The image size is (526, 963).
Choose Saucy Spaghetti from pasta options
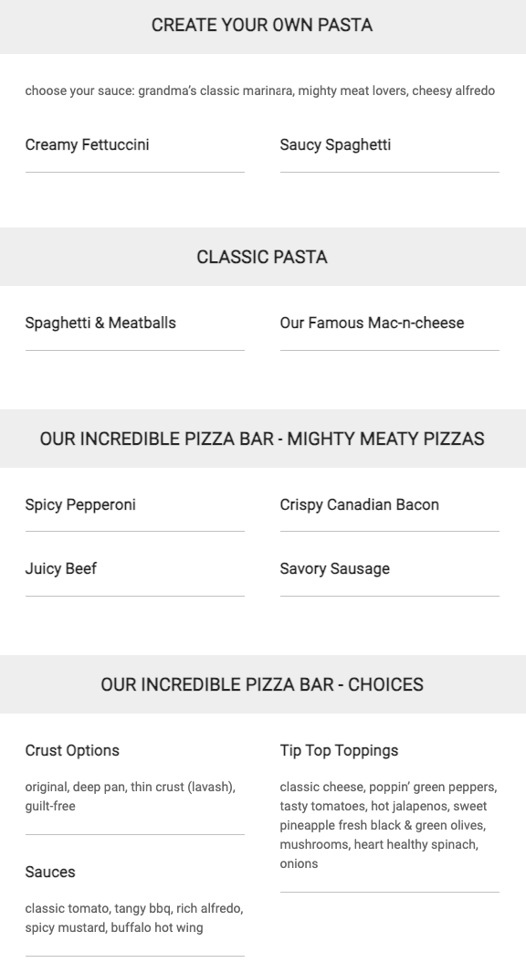(x=335, y=145)
